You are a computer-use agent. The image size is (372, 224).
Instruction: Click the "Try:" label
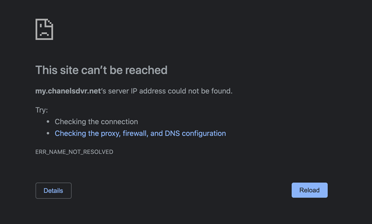pyautogui.click(x=42, y=110)
